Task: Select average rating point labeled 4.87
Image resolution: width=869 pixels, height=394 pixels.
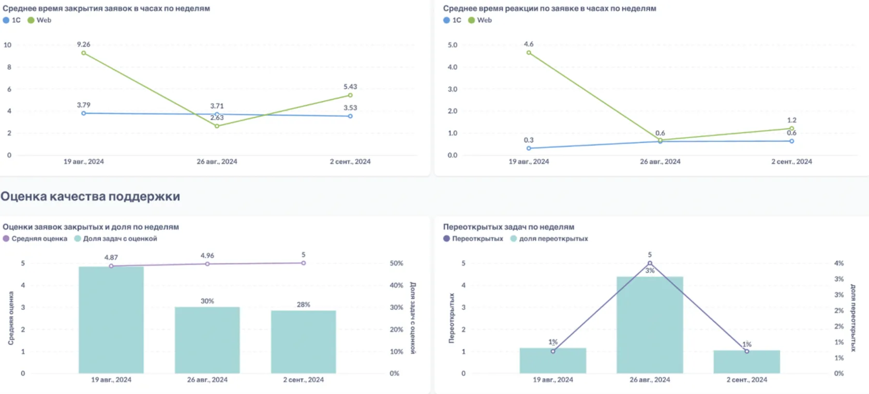Action: 111,266
